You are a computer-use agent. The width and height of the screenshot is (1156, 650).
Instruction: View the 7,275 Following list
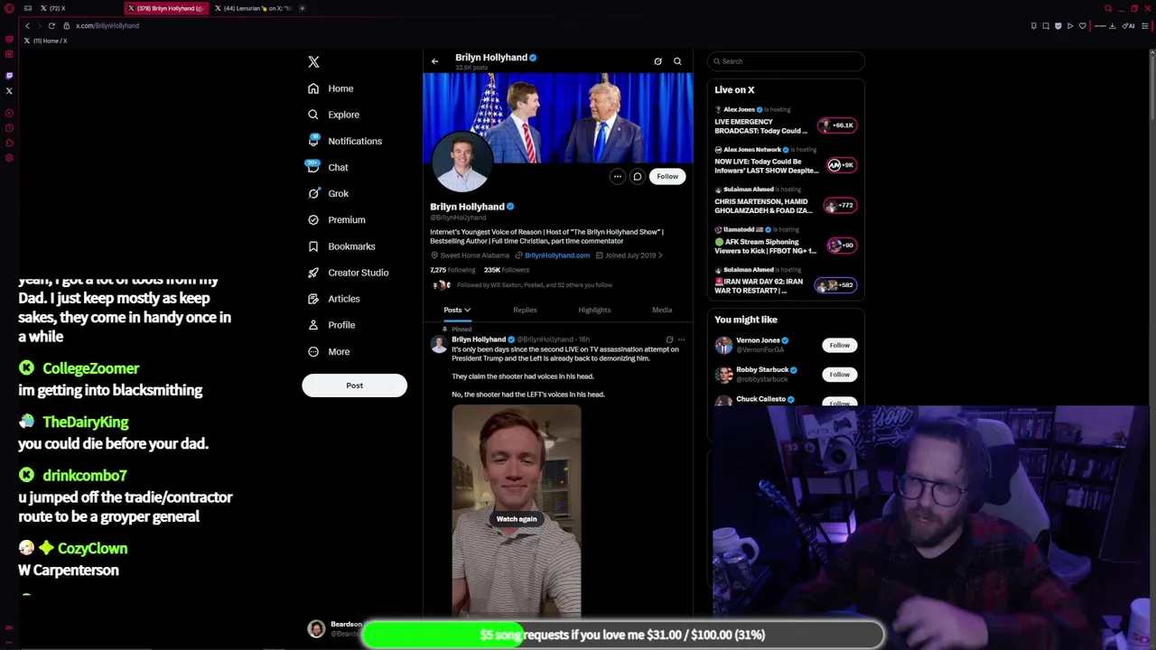[452, 270]
